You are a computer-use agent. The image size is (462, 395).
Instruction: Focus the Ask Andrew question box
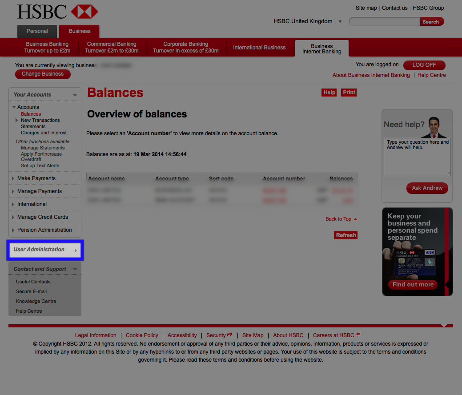(417, 157)
